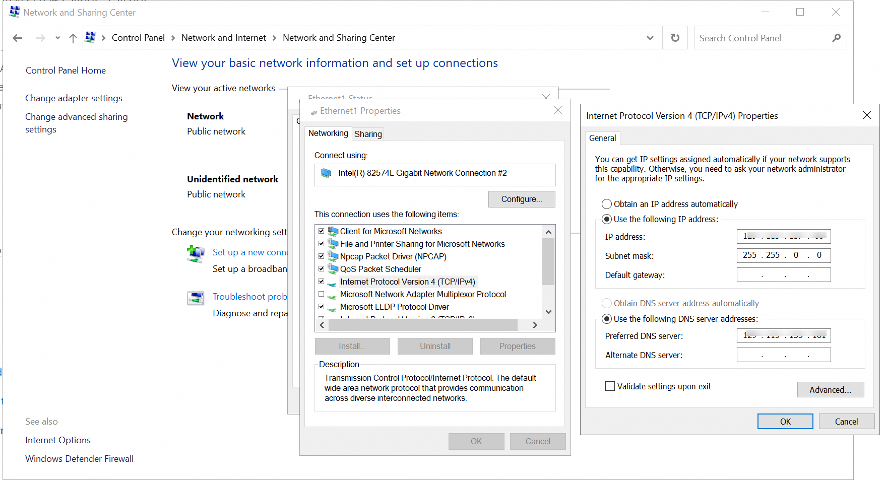
Task: Open Control Panel Home link
Action: [66, 71]
